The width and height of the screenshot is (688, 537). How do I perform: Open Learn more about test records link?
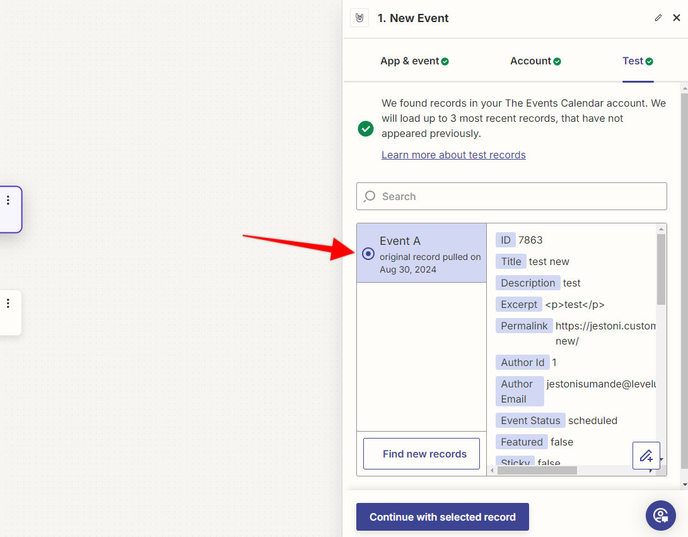(453, 155)
